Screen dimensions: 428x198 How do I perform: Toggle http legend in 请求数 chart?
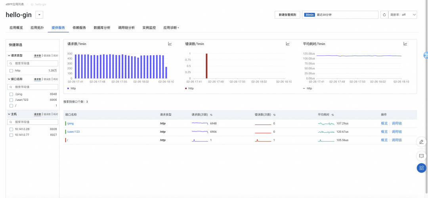pos(71,88)
